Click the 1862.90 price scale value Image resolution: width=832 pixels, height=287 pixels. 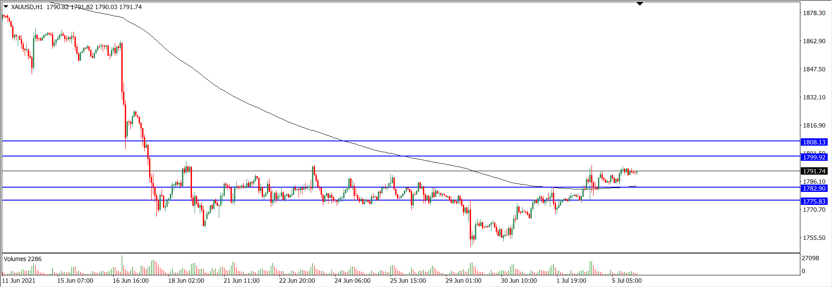click(814, 41)
